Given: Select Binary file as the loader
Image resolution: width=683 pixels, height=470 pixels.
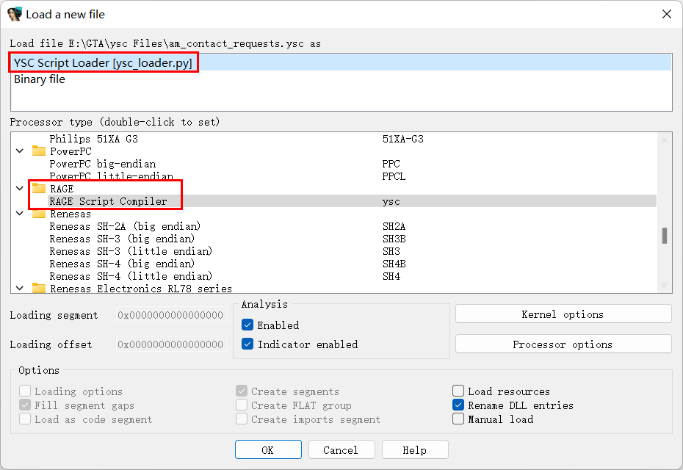Looking at the screenshot, I should click(x=40, y=79).
